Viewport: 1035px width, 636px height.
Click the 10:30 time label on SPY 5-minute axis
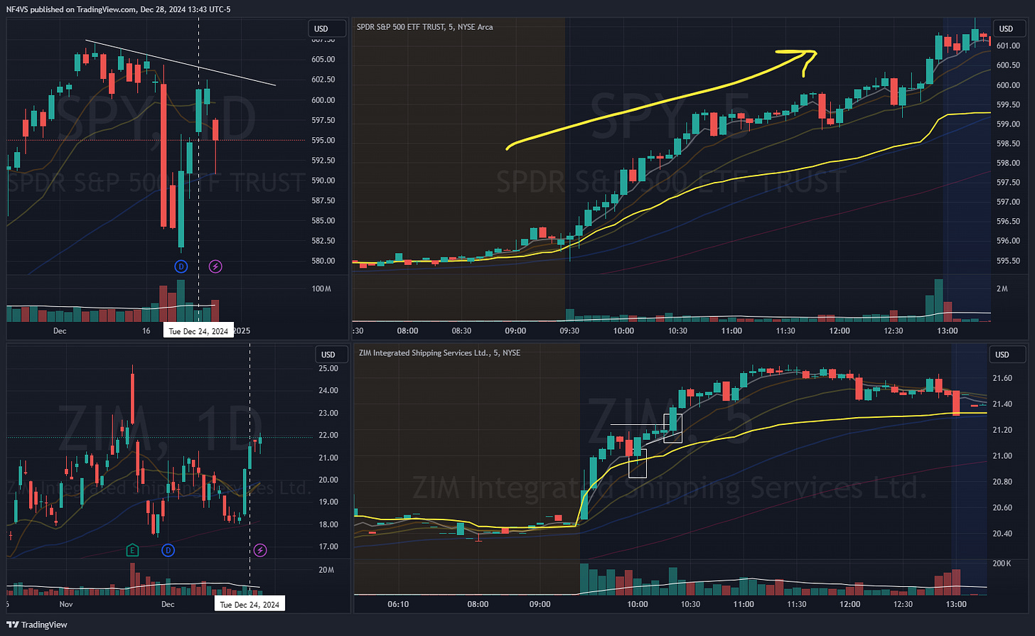[x=677, y=331]
